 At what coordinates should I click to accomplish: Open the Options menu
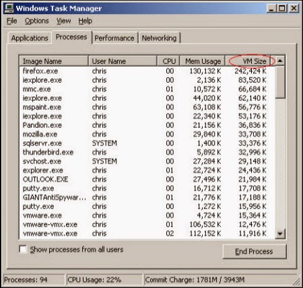(x=36, y=21)
